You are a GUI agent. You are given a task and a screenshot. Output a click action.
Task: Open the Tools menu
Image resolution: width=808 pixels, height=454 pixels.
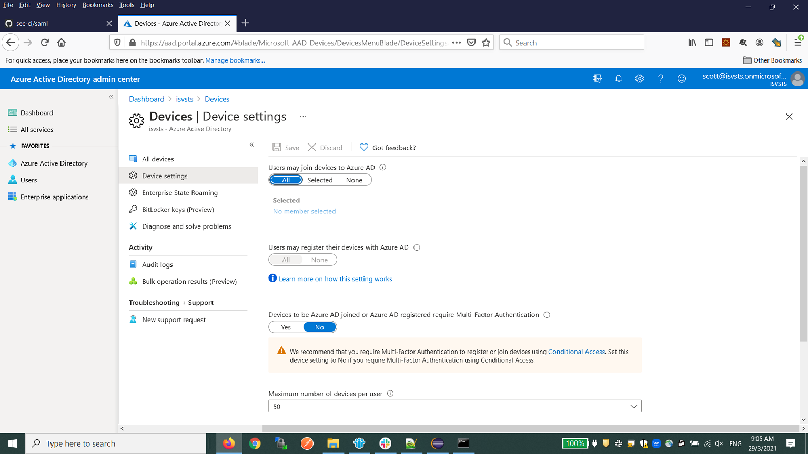pyautogui.click(x=127, y=5)
